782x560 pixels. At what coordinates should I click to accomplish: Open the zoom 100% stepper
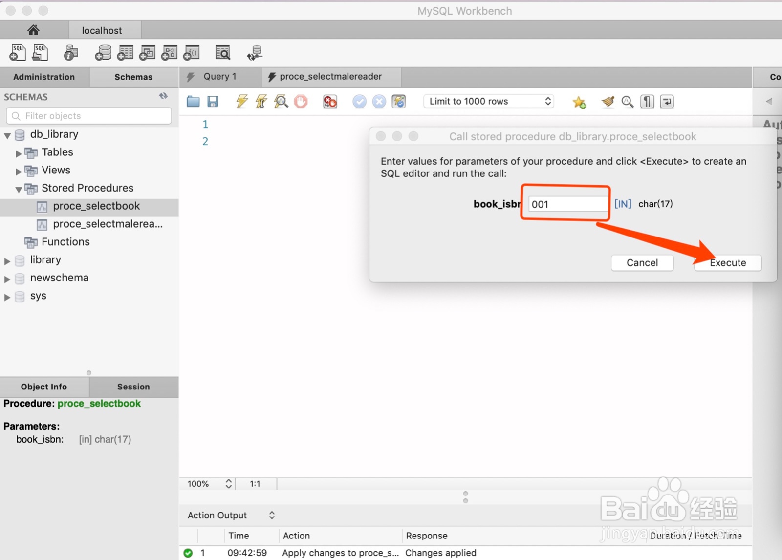(x=228, y=484)
